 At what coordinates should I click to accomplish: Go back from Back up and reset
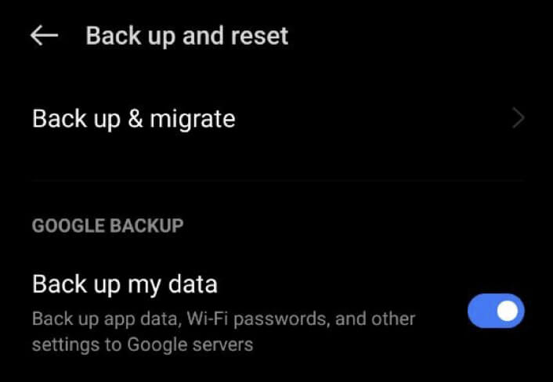click(x=45, y=36)
